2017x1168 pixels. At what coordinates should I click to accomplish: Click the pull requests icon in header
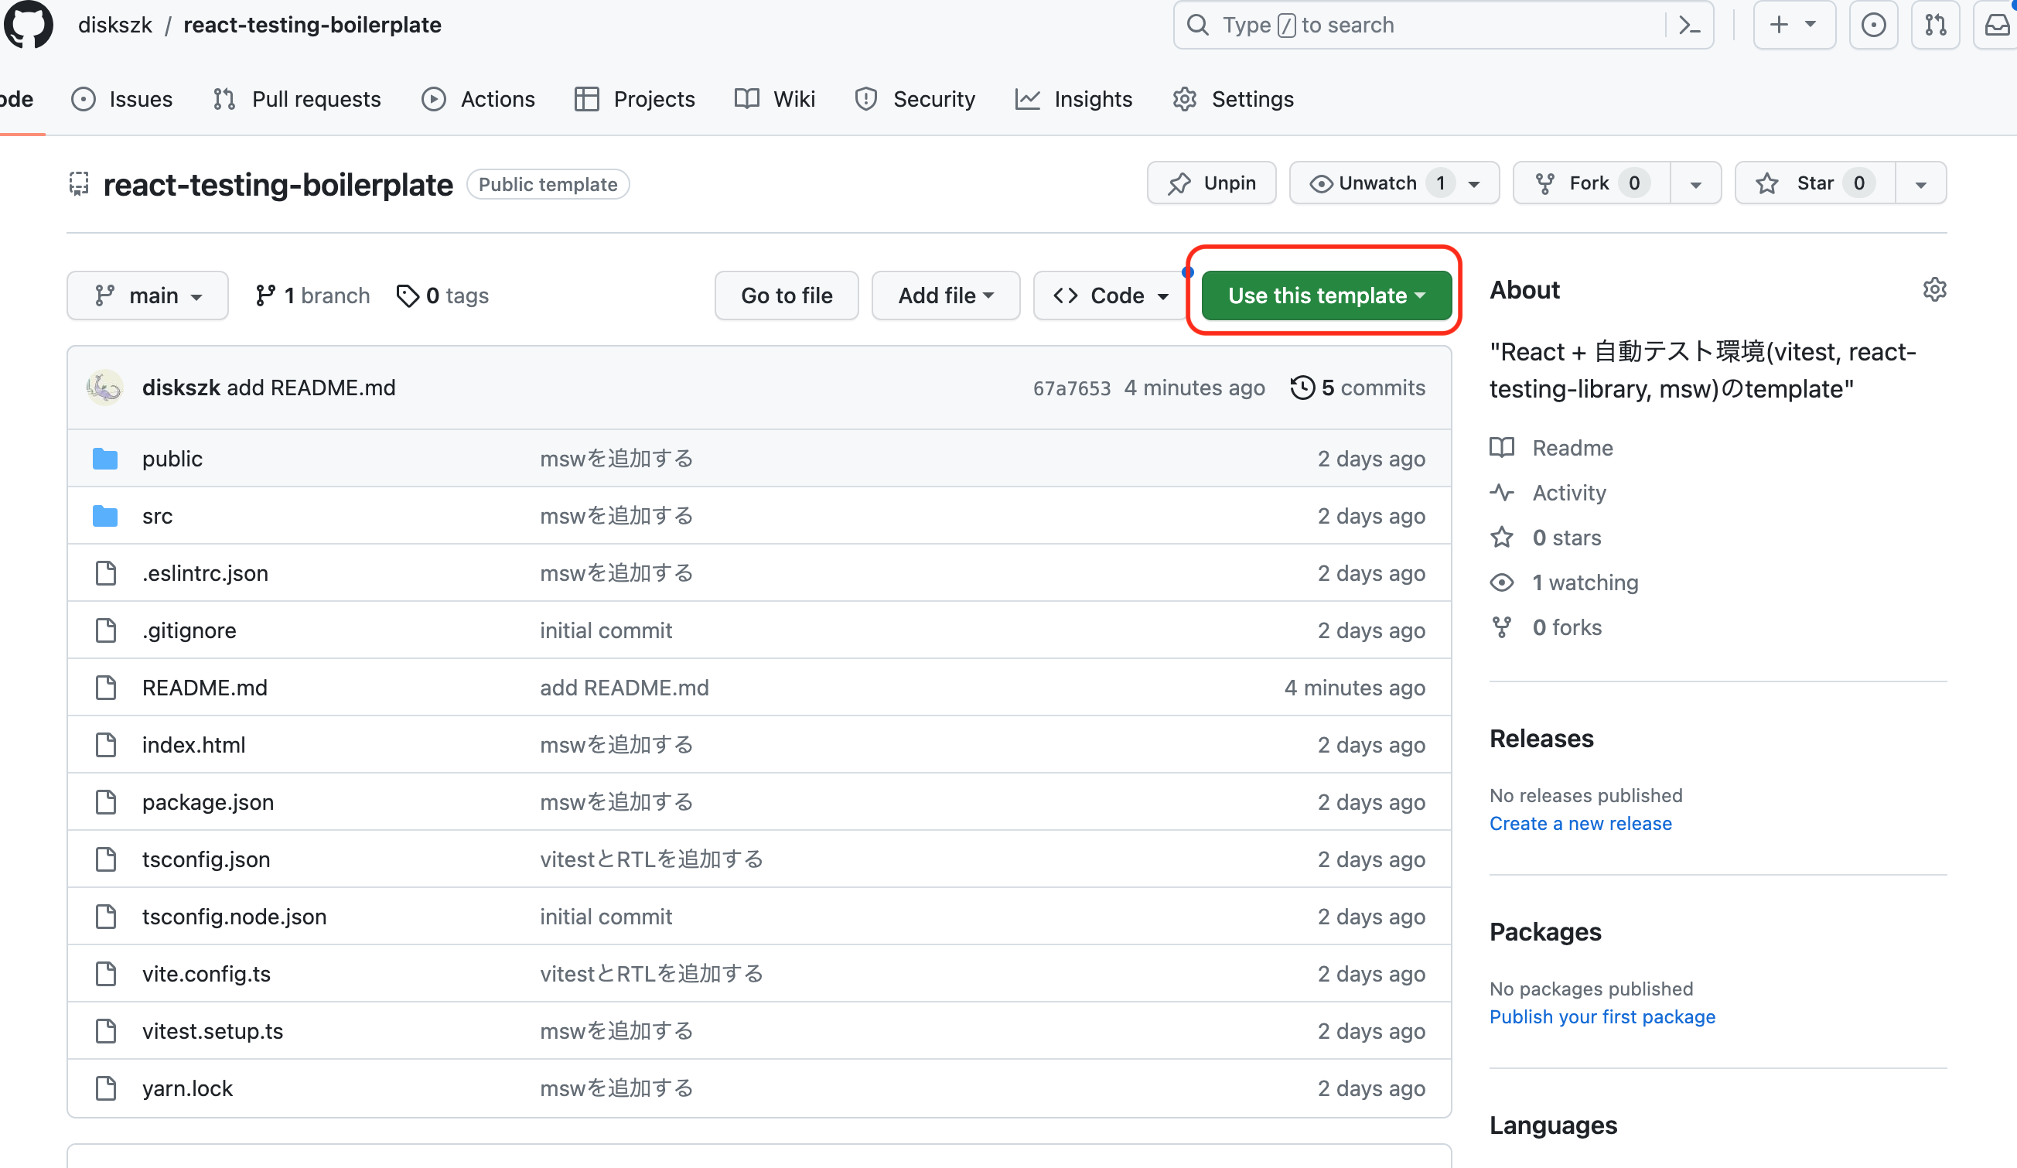(x=1935, y=26)
